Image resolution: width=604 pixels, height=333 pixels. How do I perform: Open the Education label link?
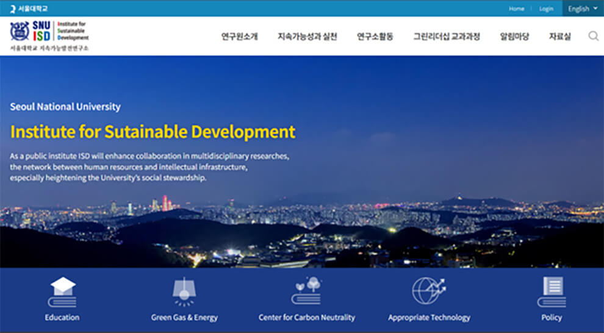coord(62,318)
